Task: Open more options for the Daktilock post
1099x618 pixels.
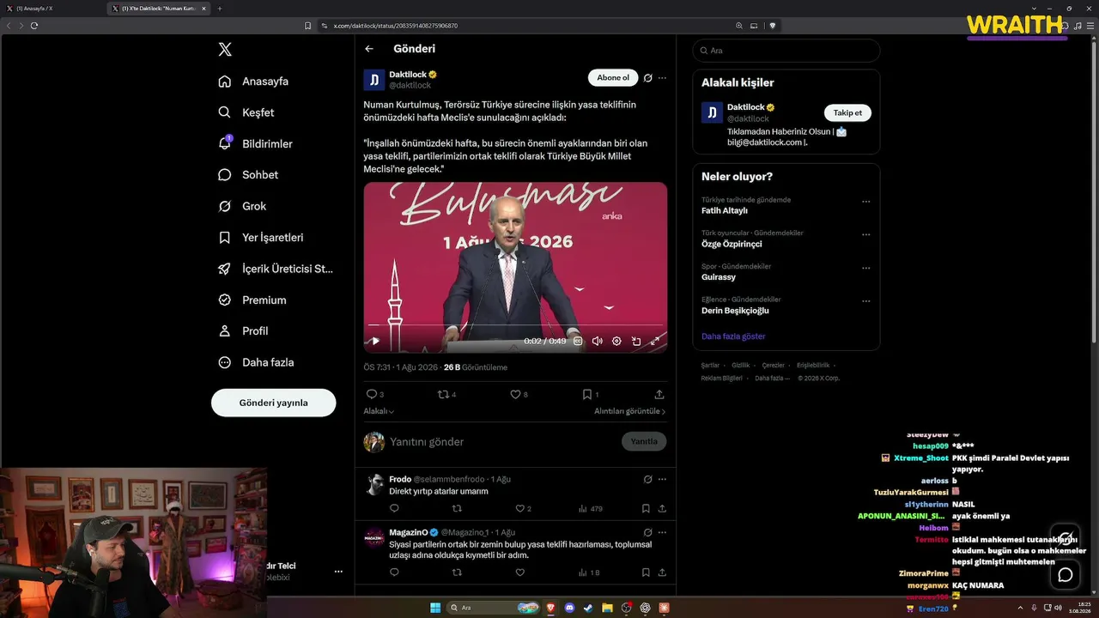Action: point(662,78)
